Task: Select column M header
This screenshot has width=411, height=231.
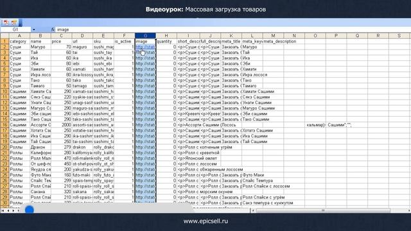Action: pos(273,36)
